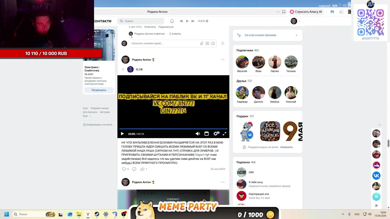Image resolution: width=390 pixels, height=219 pixels.
Task: Launch Steam from the taskbar
Action: tap(97, 214)
